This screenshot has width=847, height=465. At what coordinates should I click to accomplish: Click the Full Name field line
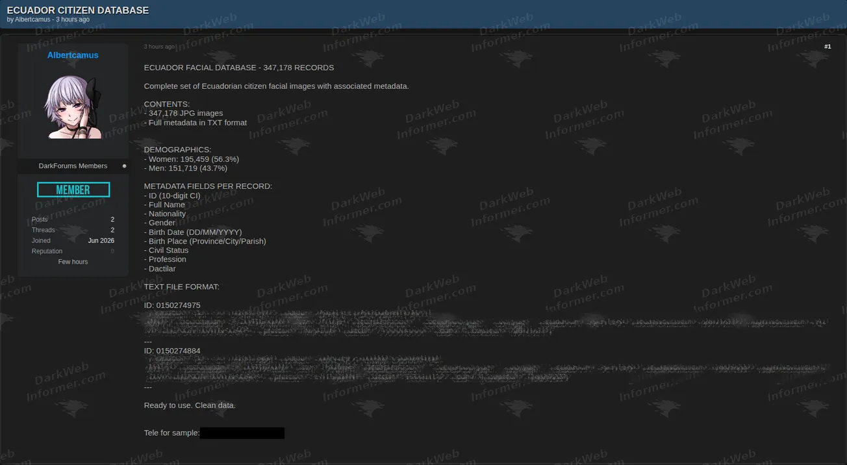coord(164,205)
